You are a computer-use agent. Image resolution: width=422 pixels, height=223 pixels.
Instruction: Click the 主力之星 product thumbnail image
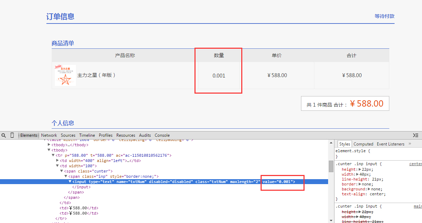tap(65, 75)
